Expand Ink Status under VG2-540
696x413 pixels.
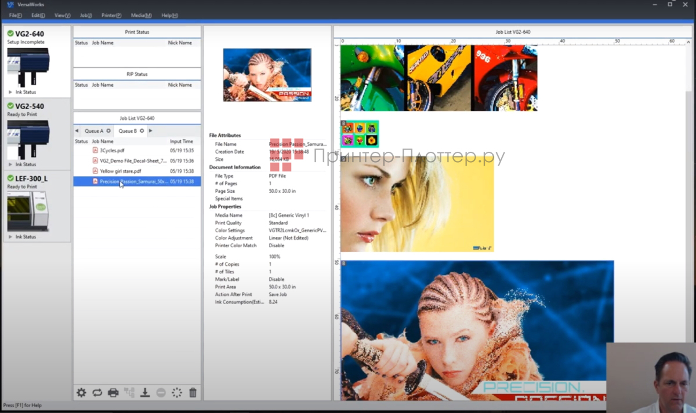tap(23, 165)
